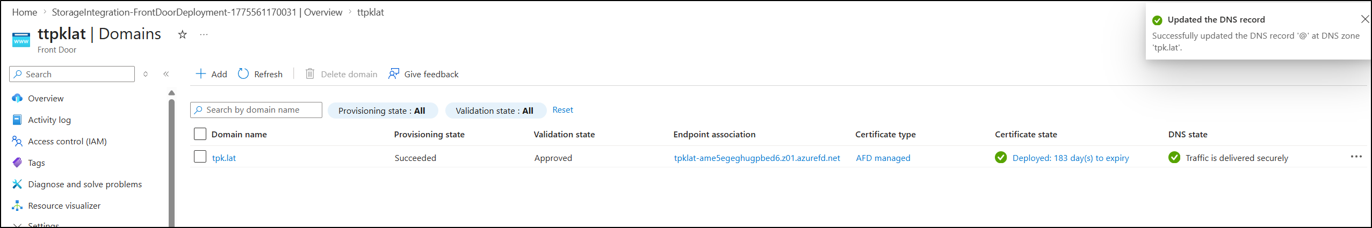This screenshot has height=228, width=1372.
Task: Open Tags from the sidebar
Action: [37, 163]
